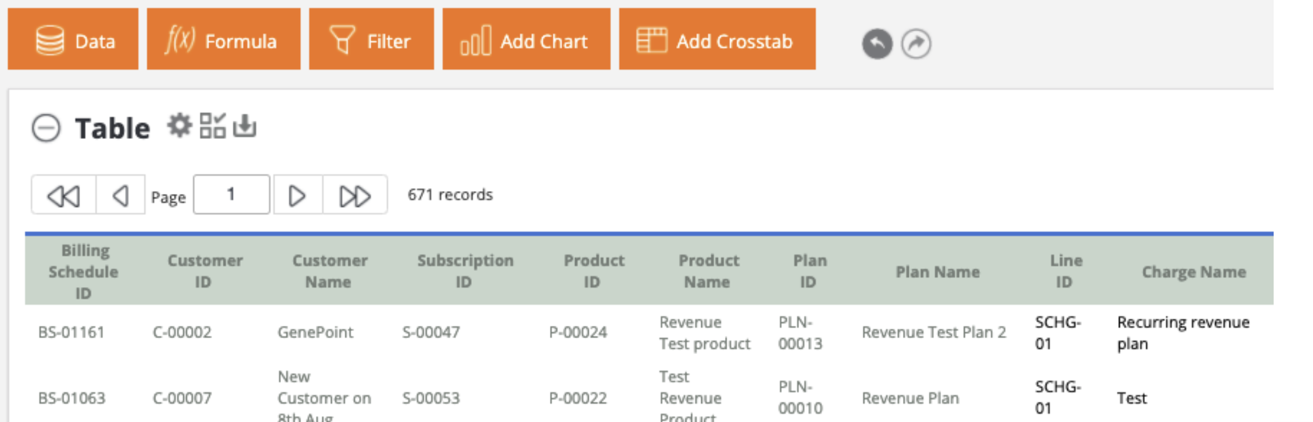Undo the last action
The width and height of the screenshot is (1313, 422).
[877, 44]
